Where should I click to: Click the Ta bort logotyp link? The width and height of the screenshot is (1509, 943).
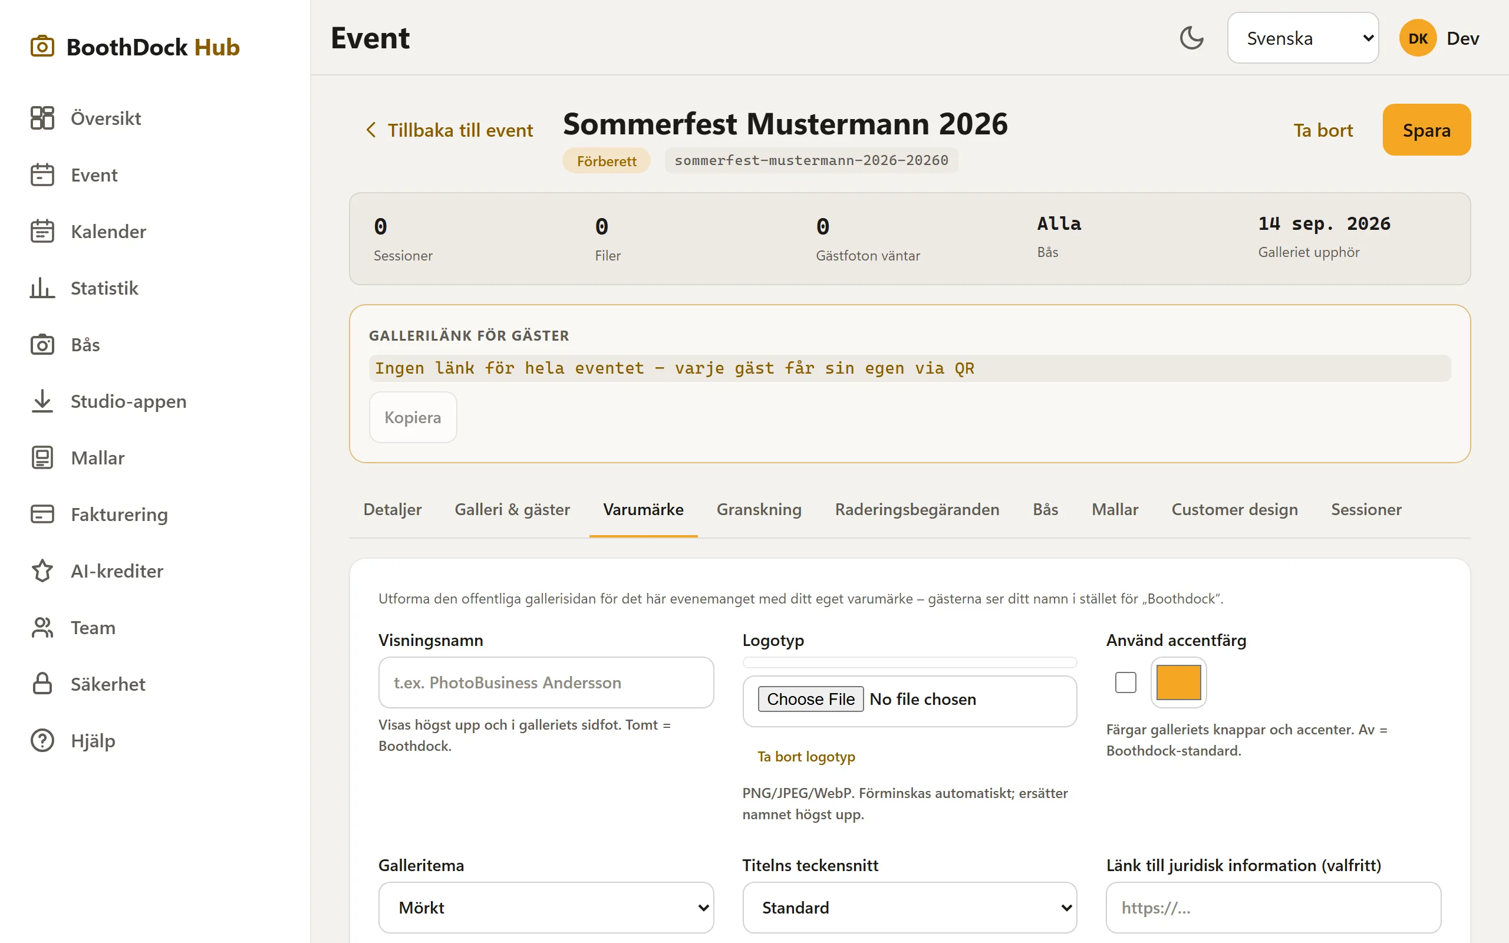806,757
